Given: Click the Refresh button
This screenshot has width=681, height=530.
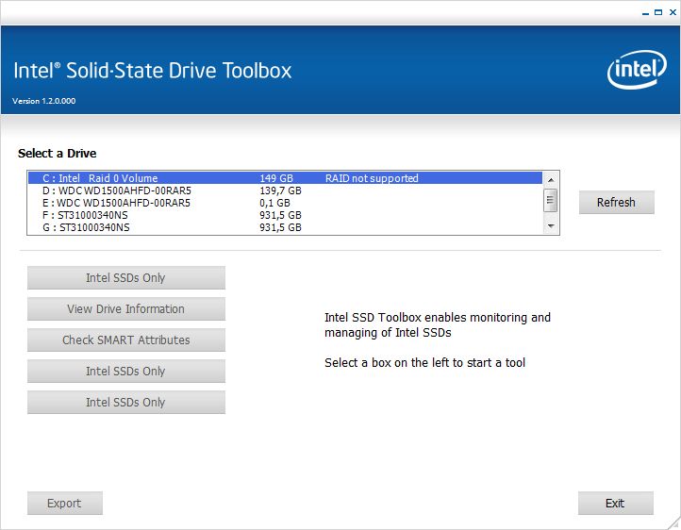Looking at the screenshot, I should tap(616, 202).
